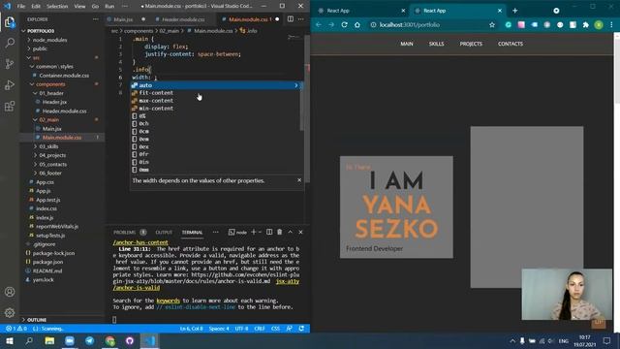The image size is (620, 349).
Task: Open the Run and Debug view
Action: [10, 85]
